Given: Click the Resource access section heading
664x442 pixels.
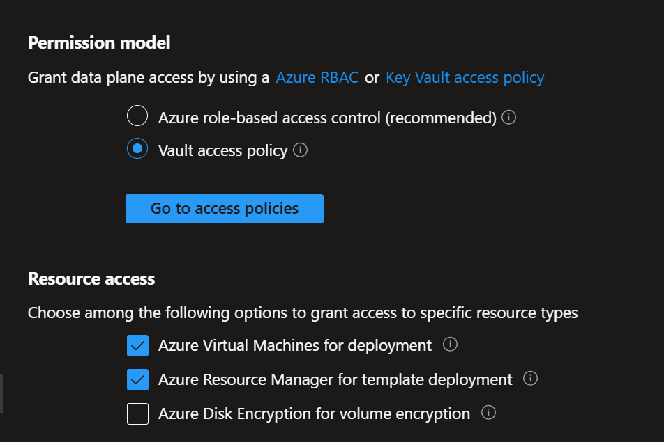Looking at the screenshot, I should pyautogui.click(x=91, y=279).
